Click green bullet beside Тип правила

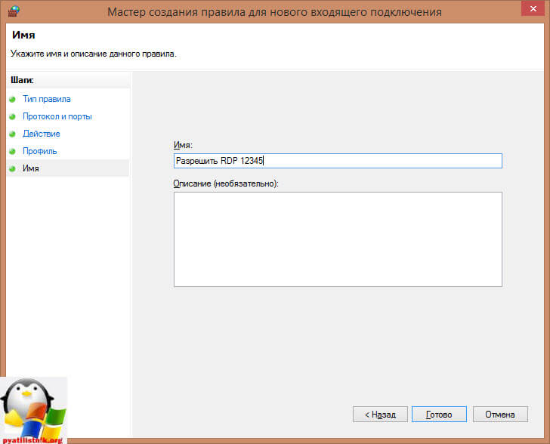[12, 99]
